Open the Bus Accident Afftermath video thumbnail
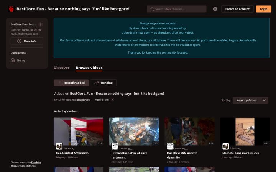Screen dimensions: 276x172 point(79,131)
